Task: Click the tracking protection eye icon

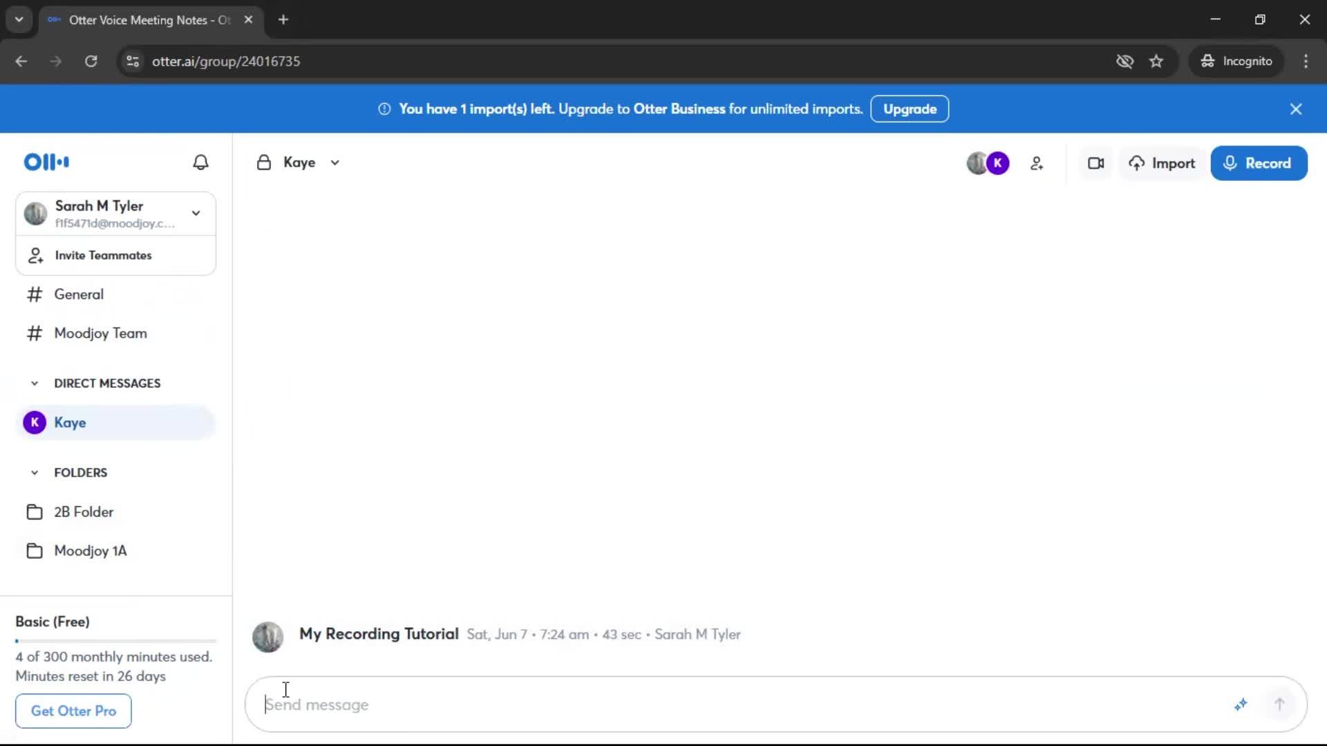Action: [1124, 61]
